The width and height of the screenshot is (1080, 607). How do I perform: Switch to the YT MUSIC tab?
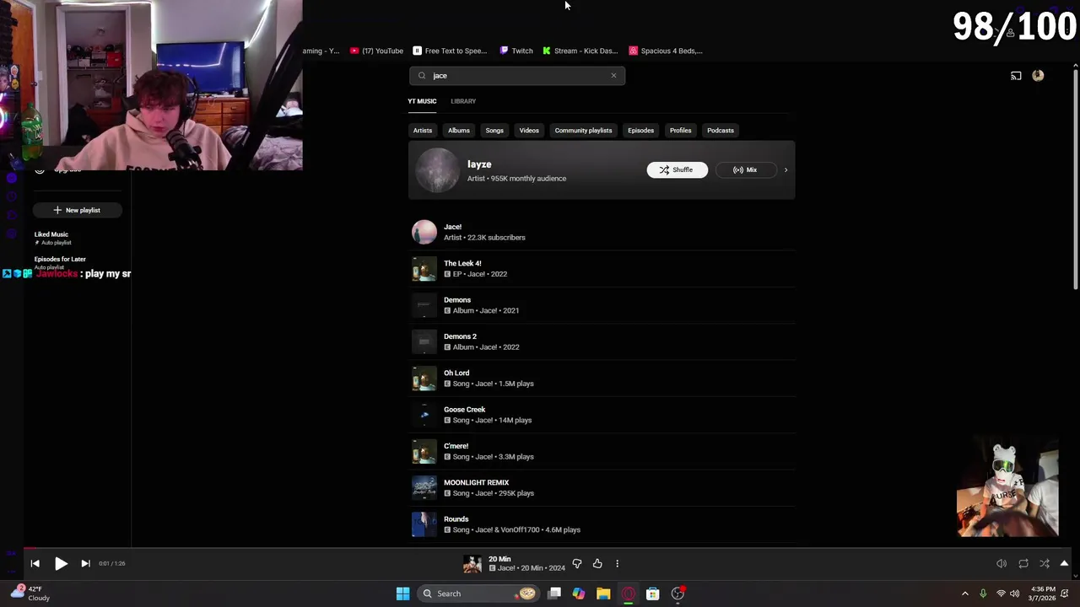click(x=422, y=101)
